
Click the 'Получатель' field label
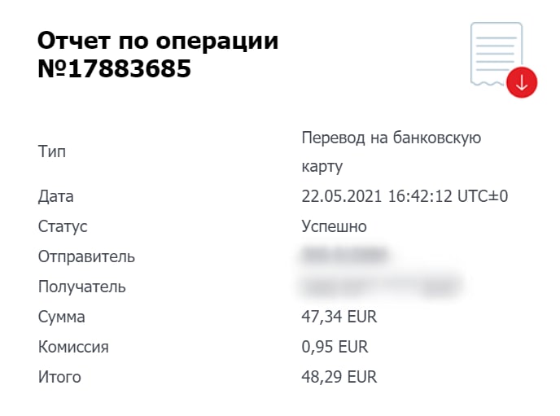click(x=81, y=287)
